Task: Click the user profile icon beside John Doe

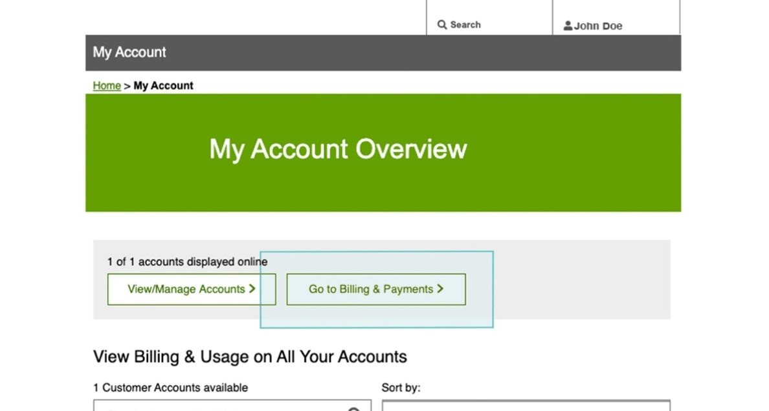Action: pyautogui.click(x=567, y=25)
